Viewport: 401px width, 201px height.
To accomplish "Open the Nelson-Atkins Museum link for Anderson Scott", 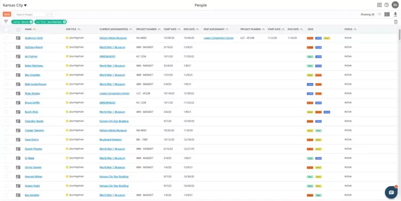I will (x=113, y=38).
